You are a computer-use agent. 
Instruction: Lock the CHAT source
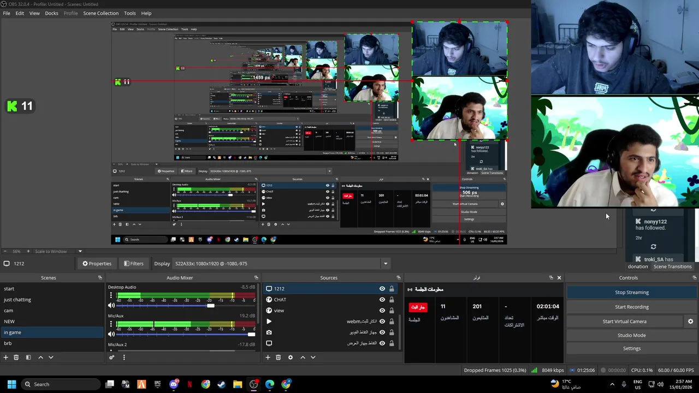pyautogui.click(x=392, y=300)
